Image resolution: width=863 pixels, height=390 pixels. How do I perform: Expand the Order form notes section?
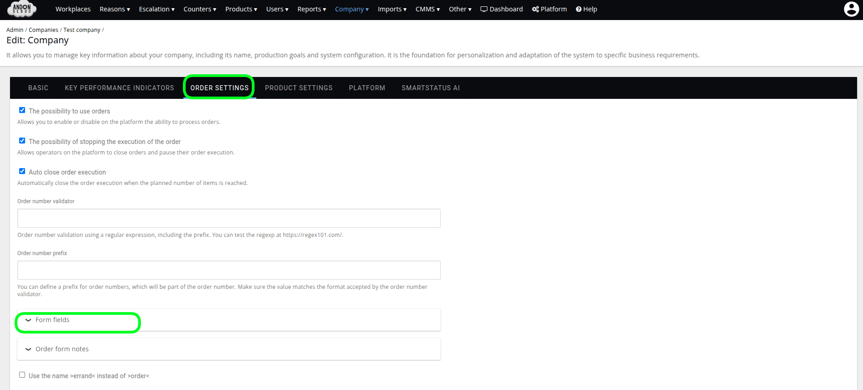(62, 349)
